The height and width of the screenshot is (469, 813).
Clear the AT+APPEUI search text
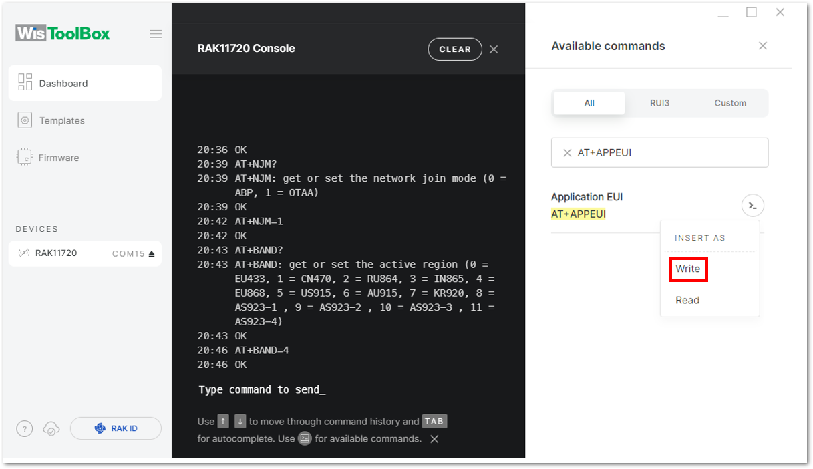567,153
